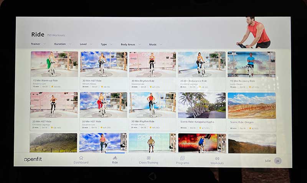Expand the Body Areas filter dropdown

(x=130, y=45)
